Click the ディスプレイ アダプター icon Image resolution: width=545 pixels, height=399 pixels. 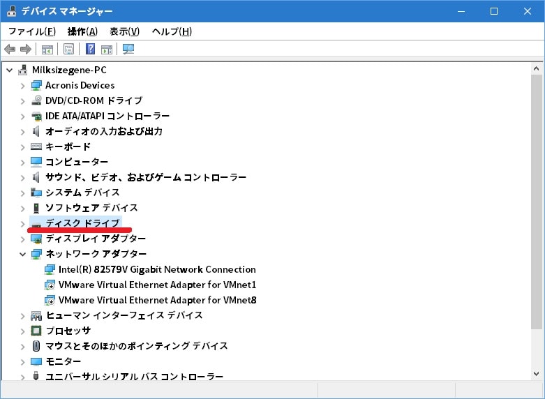coord(36,239)
